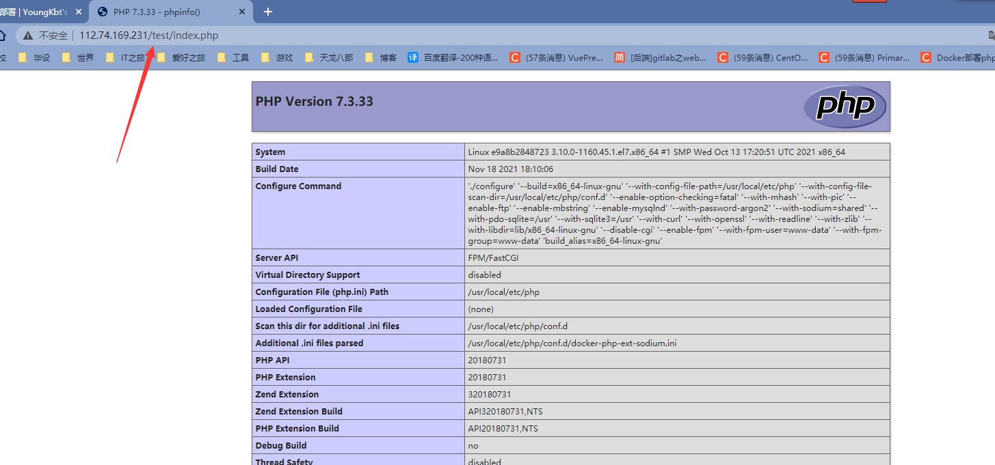This screenshot has width=995, height=465.
Task: Open the 毕设 bookmark folder
Action: (34, 58)
